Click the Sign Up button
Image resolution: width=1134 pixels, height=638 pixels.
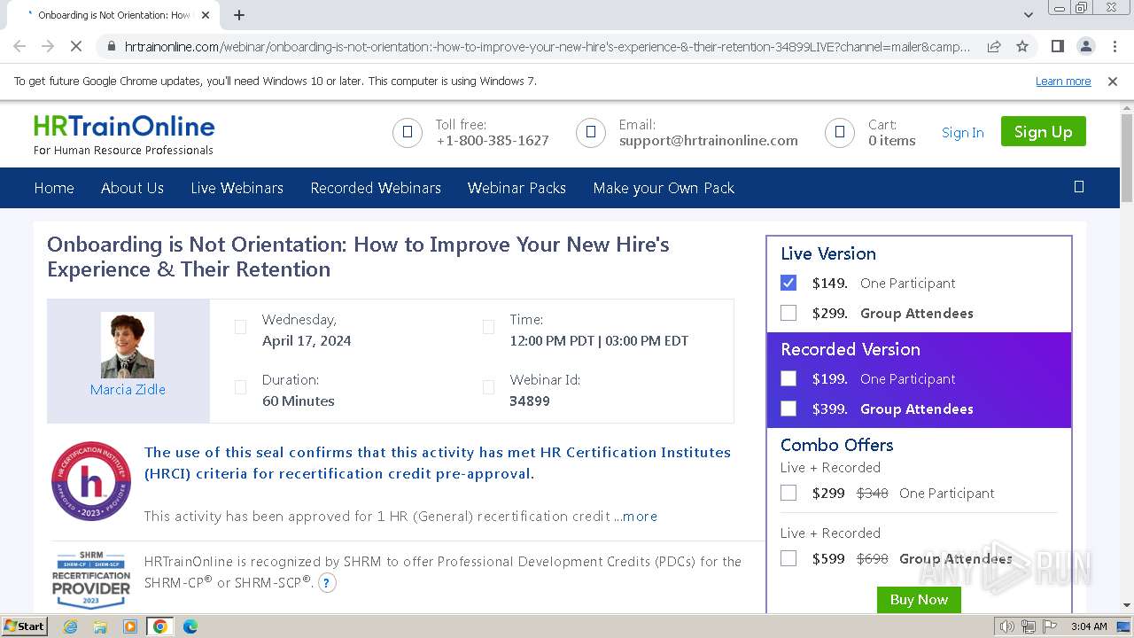1043,132
